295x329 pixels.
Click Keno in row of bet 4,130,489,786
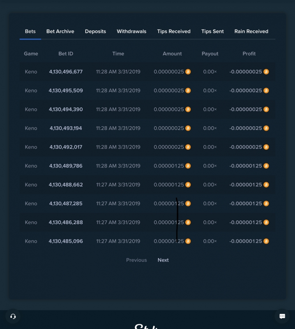coord(31,166)
